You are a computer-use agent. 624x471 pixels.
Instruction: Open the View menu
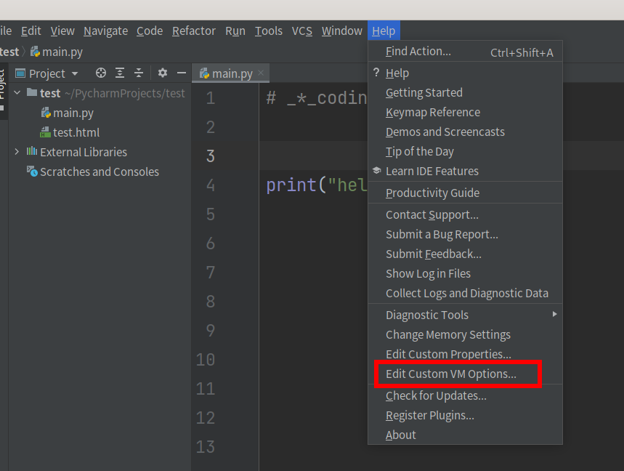[62, 31]
